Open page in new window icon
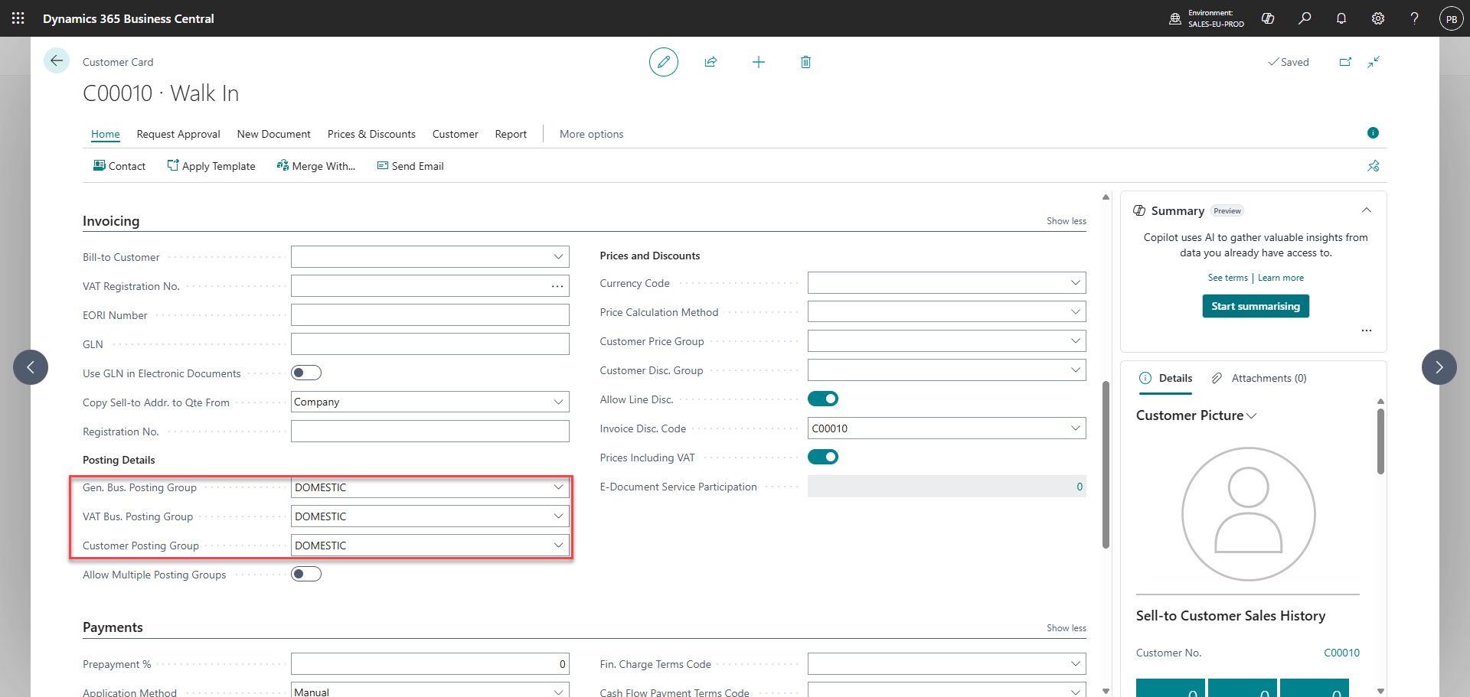The width and height of the screenshot is (1470, 697). pos(1345,62)
